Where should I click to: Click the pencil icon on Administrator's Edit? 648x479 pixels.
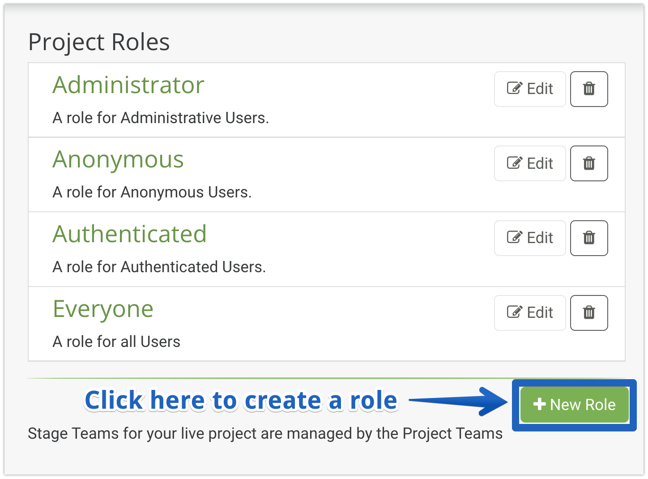tap(515, 88)
